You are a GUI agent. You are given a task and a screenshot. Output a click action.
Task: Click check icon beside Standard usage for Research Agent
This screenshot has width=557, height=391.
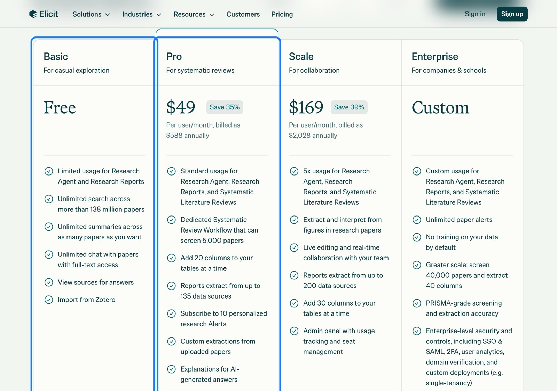click(171, 171)
